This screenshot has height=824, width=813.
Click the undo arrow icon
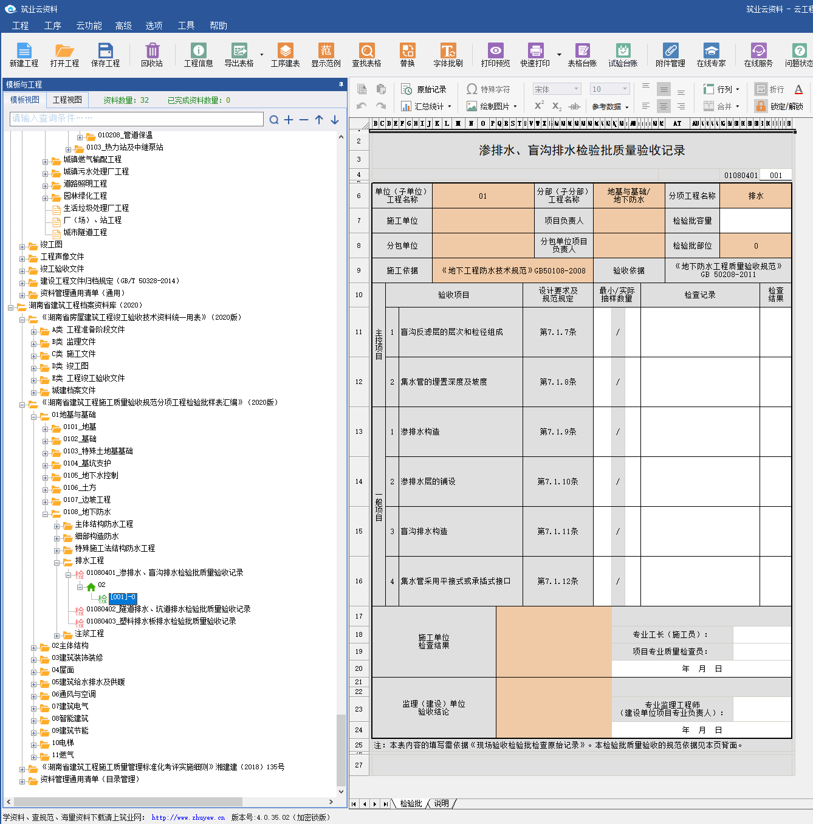coord(362,106)
